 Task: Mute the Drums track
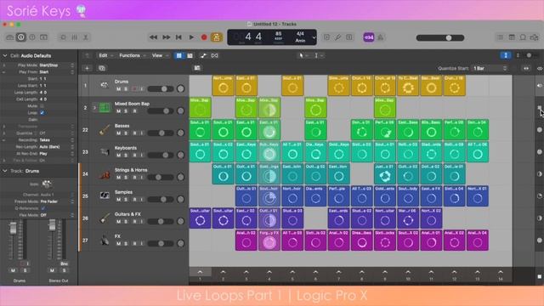click(x=118, y=88)
